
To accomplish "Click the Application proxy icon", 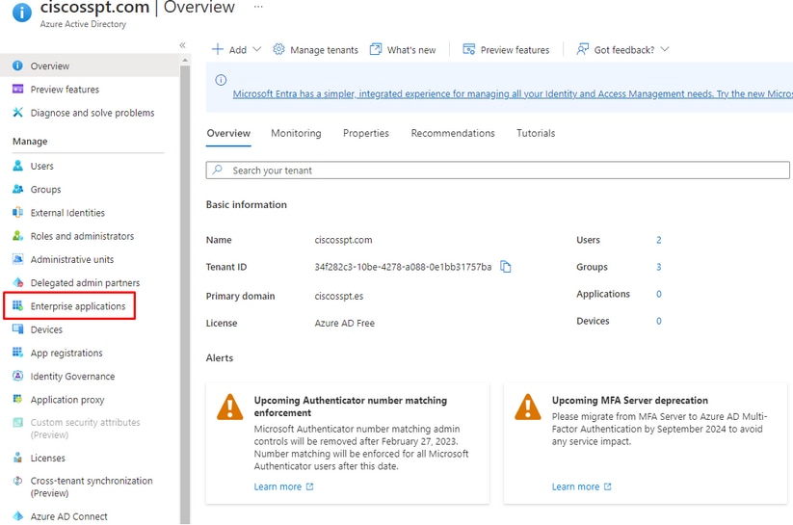I will click(x=17, y=399).
